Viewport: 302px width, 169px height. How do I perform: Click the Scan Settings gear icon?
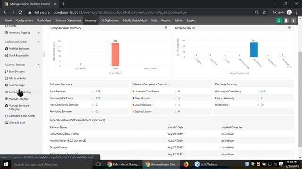[6, 85]
